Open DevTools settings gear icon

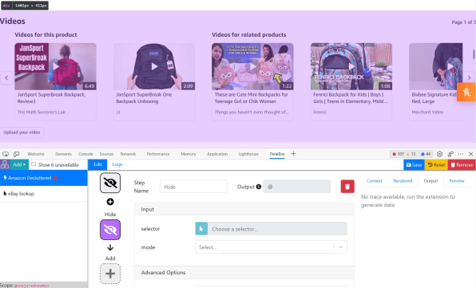(439, 154)
